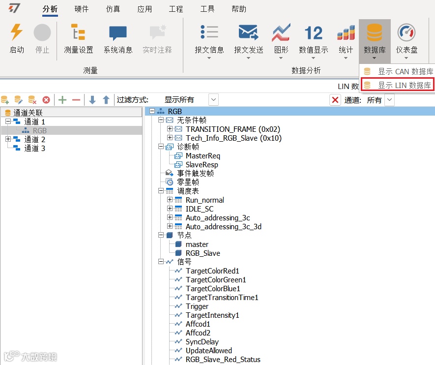Click the red X clear filter button
Image resolution: width=435 pixels, height=365 pixels.
pos(335,100)
